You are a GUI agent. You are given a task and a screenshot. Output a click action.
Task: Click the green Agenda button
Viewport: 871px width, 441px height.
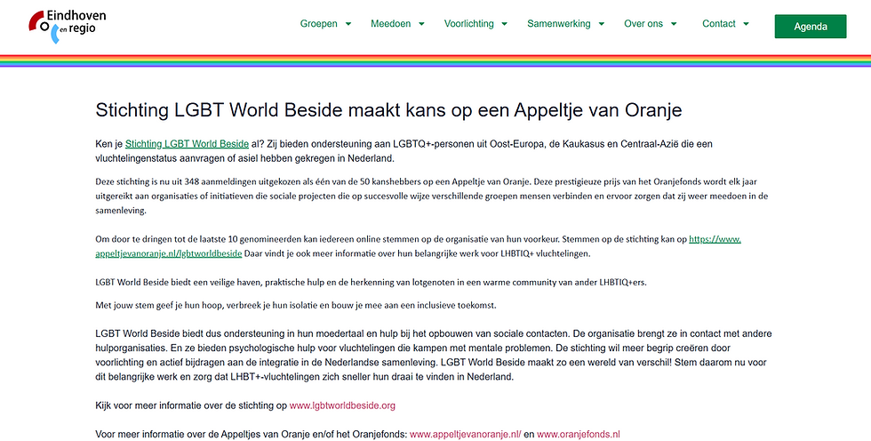tap(811, 27)
